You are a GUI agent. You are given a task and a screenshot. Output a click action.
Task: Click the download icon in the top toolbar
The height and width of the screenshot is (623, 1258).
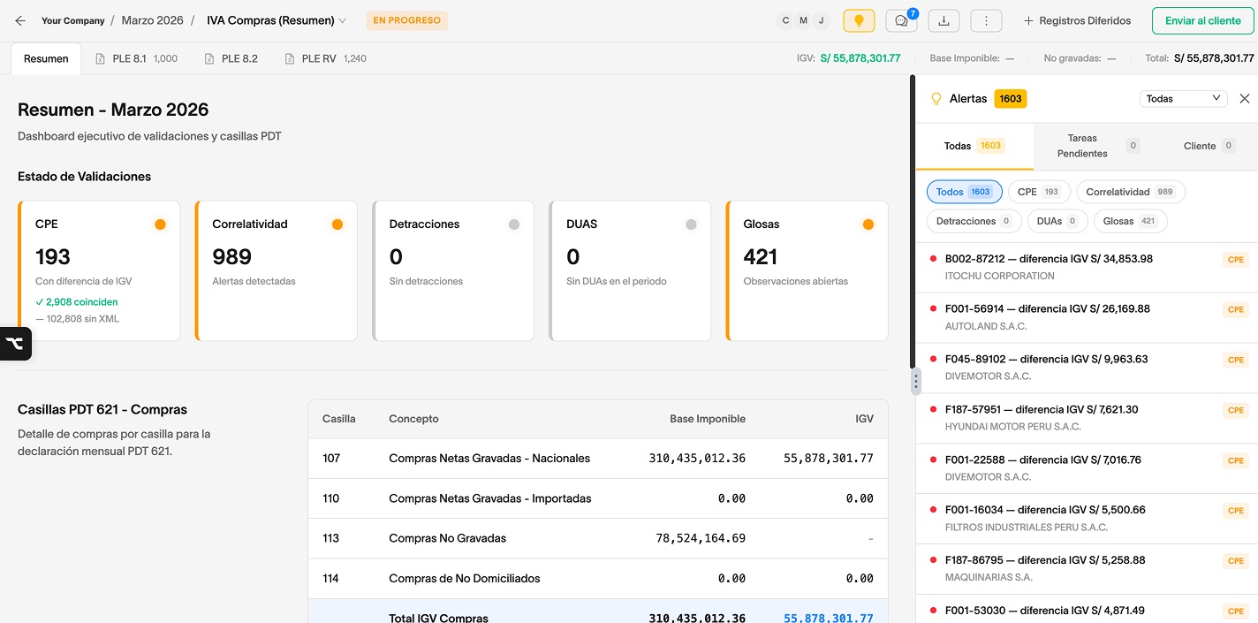pos(943,19)
